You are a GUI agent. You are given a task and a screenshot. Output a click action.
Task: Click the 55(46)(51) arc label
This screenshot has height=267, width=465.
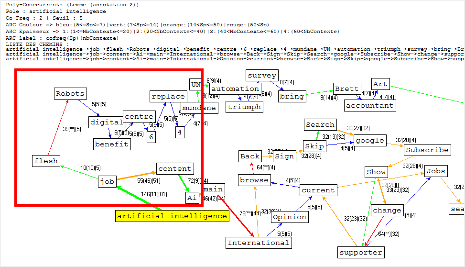pos(149,180)
